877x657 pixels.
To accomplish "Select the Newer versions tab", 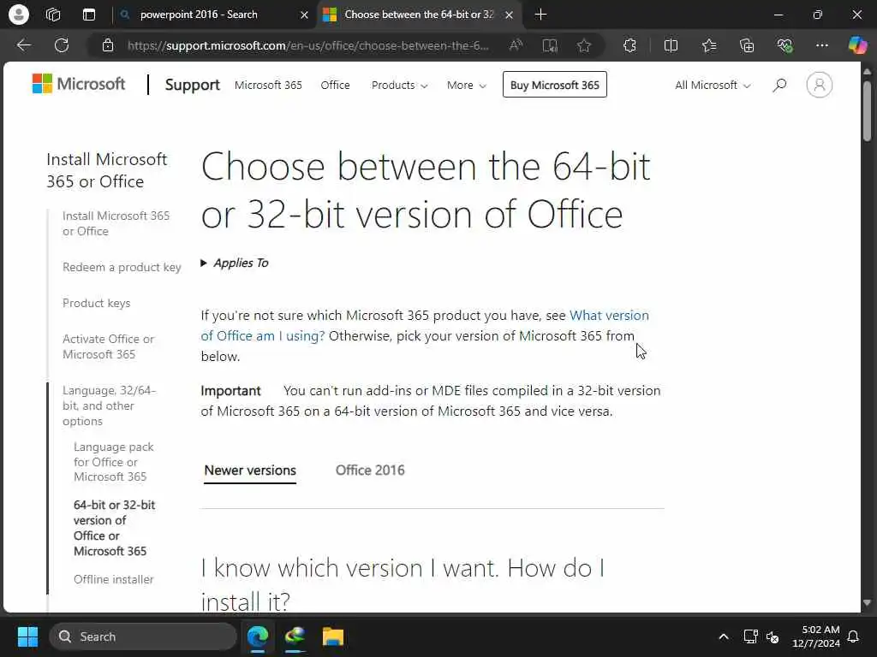I will pyautogui.click(x=250, y=471).
